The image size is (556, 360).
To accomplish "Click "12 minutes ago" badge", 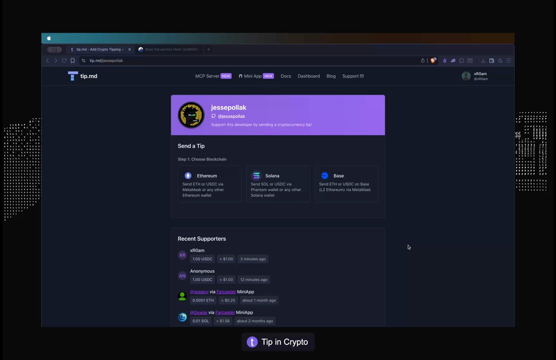I will click(x=254, y=279).
